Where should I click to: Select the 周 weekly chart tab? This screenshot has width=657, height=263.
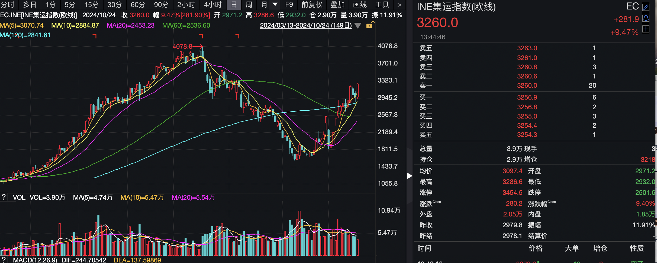pos(249,5)
